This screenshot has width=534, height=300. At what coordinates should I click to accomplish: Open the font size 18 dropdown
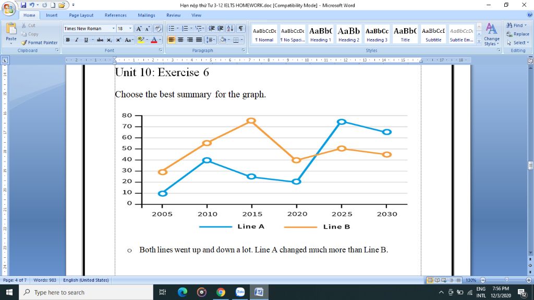130,29
